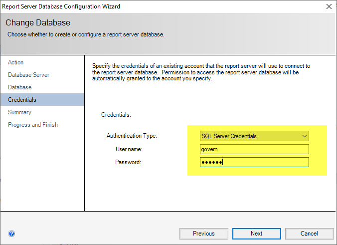The height and width of the screenshot is (245, 337).
Task: Click the Change Database heading
Action: pos(38,23)
